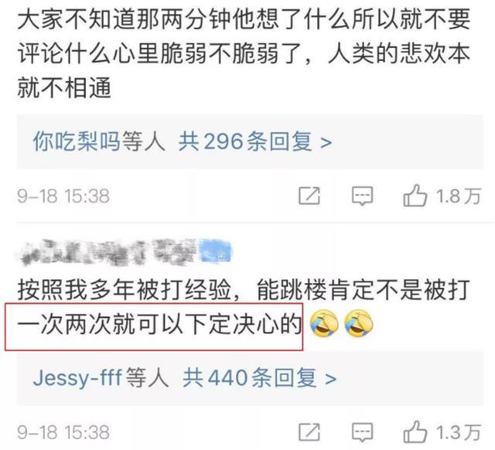Click the blue badge next to the blurred username
The width and height of the screenshot is (495, 450).
pyautogui.click(x=215, y=252)
